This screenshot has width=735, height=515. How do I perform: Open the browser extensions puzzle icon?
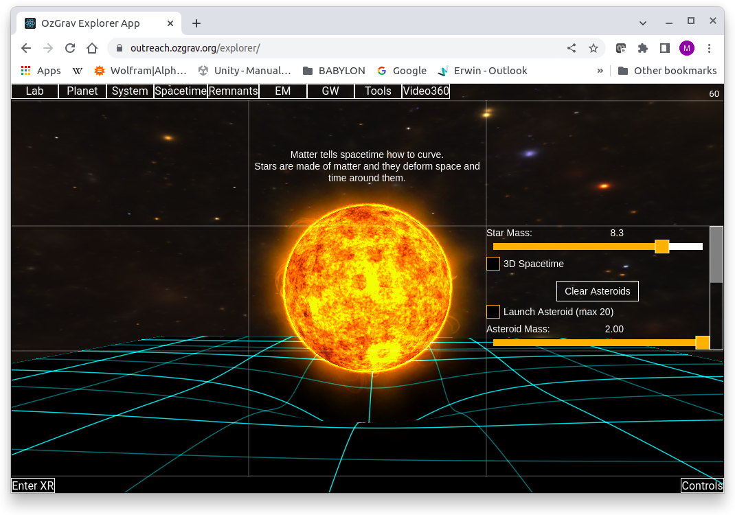pos(642,48)
